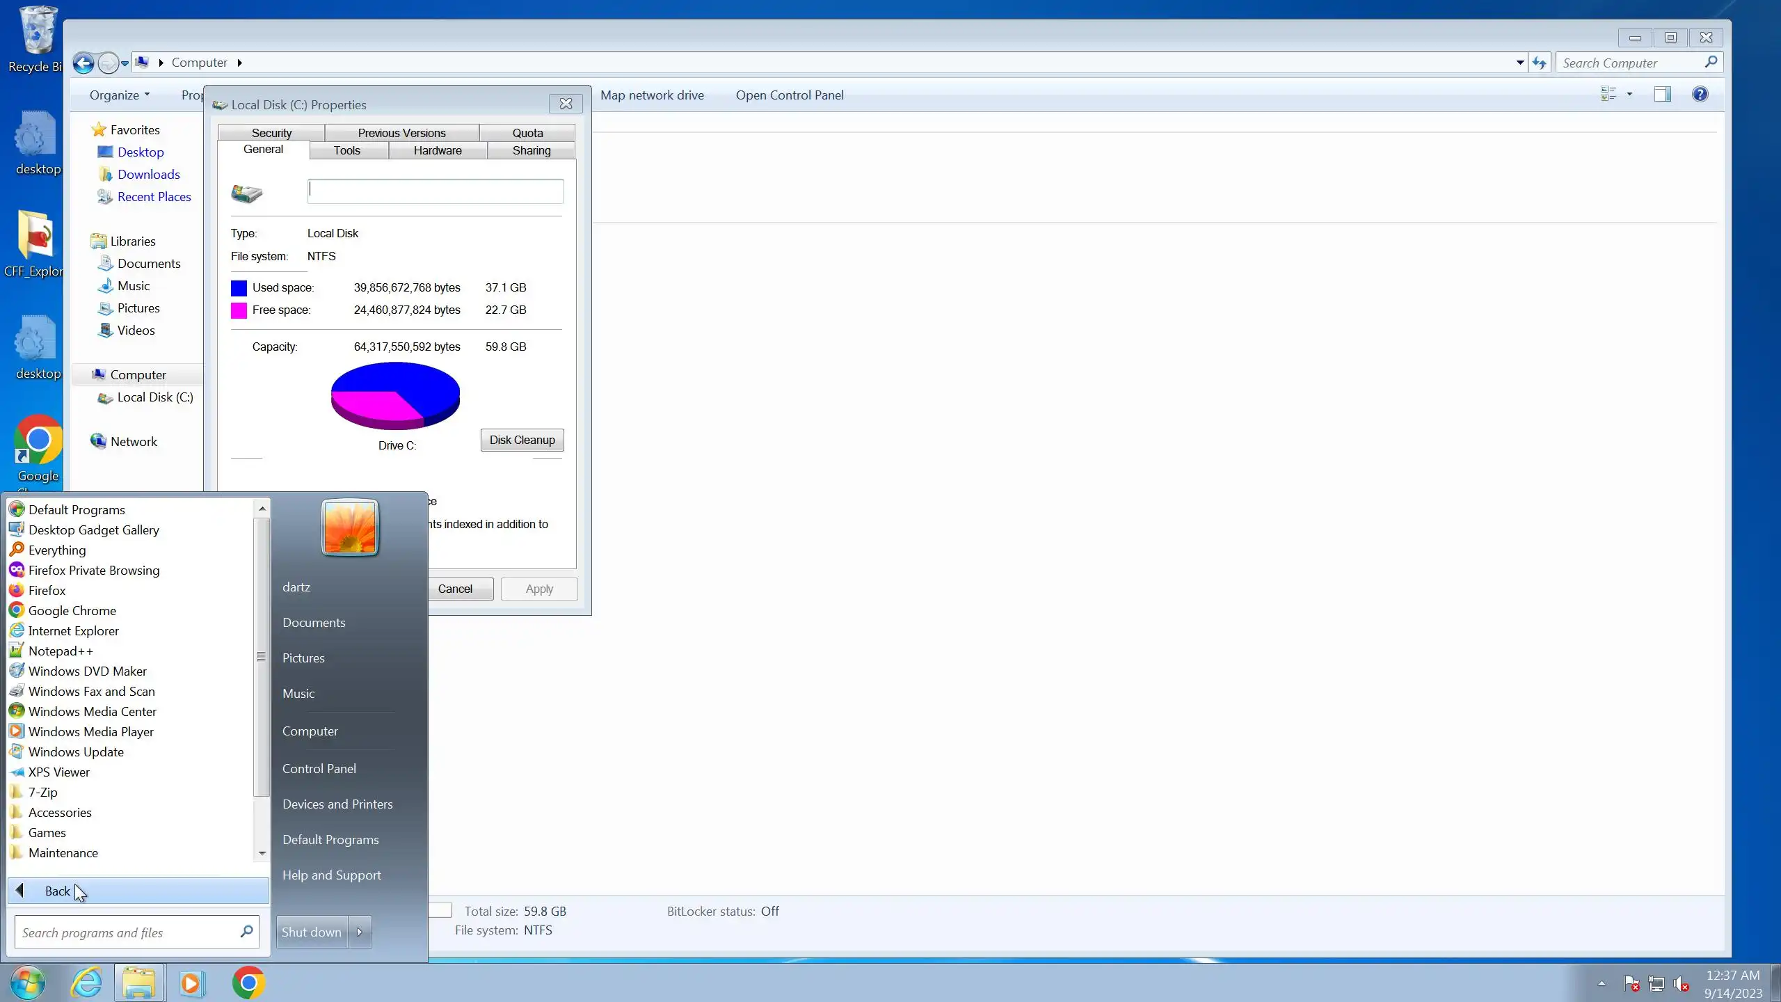
Task: Expand address bar history dropdown
Action: point(1520,63)
